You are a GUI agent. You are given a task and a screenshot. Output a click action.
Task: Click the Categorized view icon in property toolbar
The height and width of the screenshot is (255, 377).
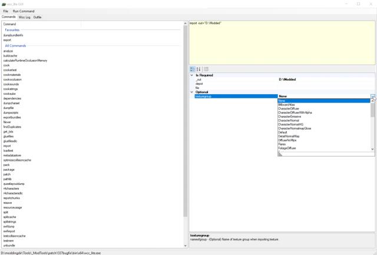tap(193, 69)
